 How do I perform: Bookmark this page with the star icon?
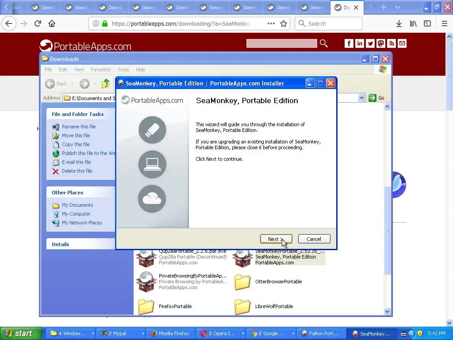click(284, 23)
